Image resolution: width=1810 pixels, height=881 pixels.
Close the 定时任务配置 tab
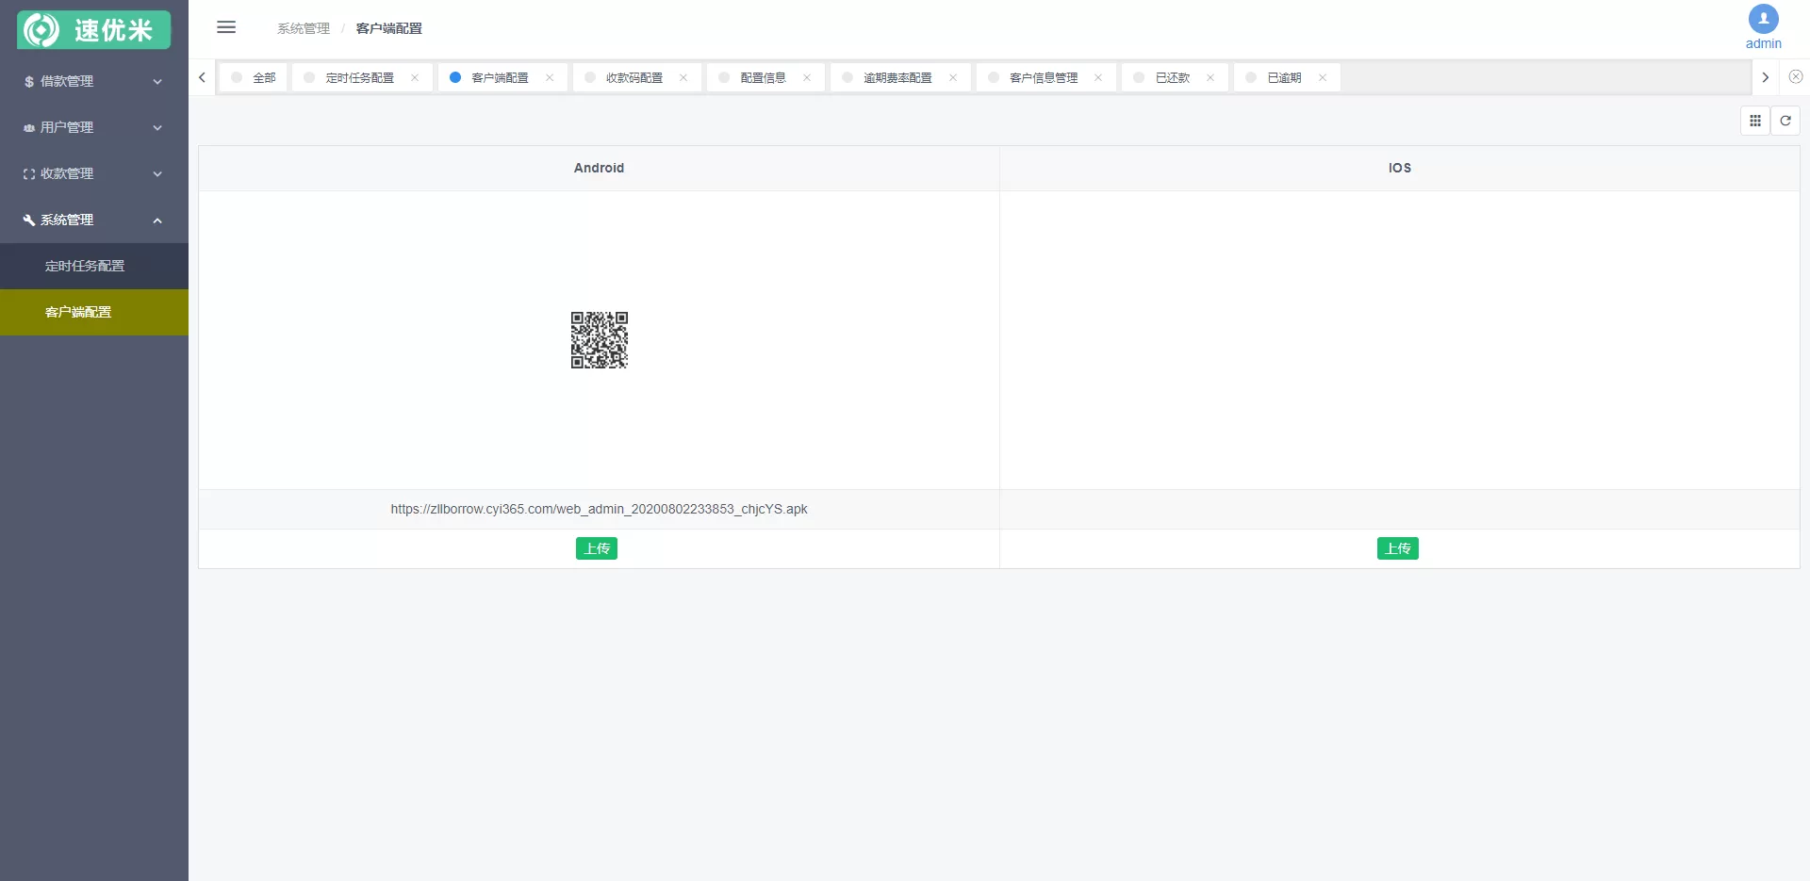click(415, 77)
